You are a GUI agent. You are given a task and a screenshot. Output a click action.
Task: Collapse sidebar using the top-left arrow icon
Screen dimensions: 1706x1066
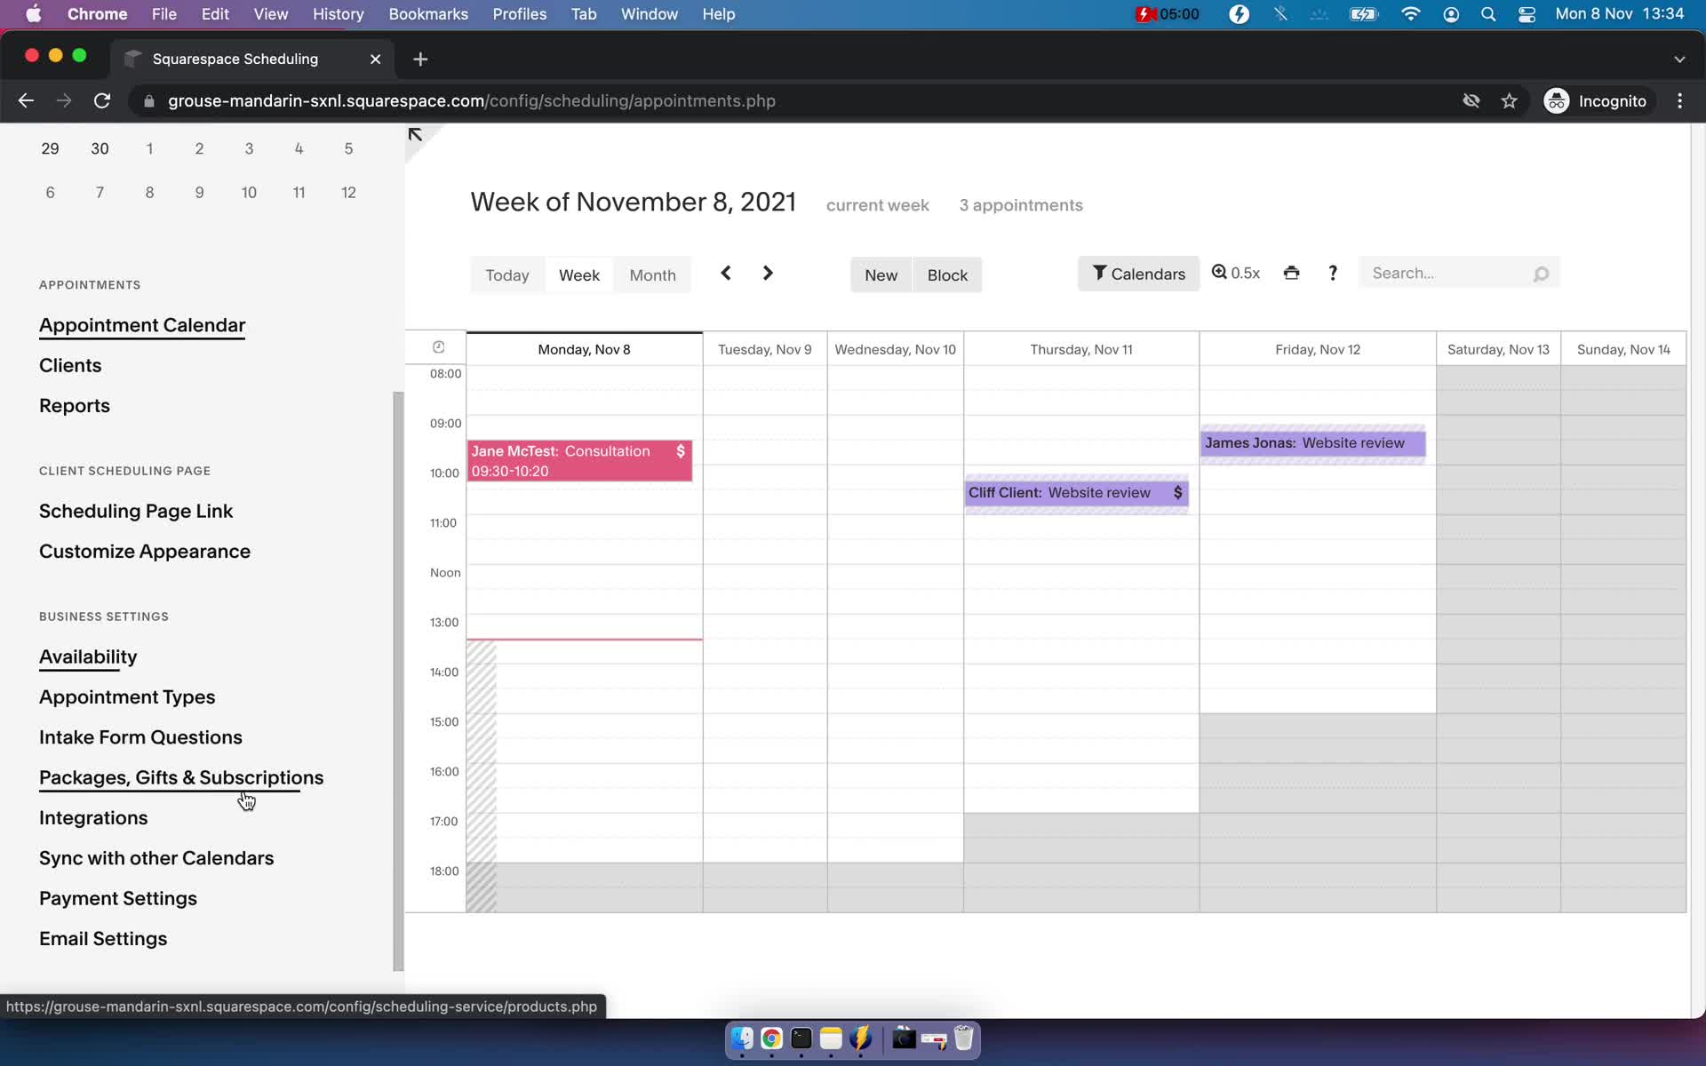click(x=415, y=135)
